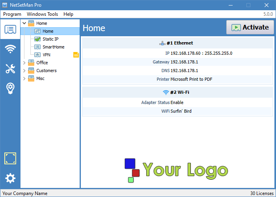Collapse the Home group in the tree
The width and height of the screenshot is (276, 197).
(x=24, y=23)
